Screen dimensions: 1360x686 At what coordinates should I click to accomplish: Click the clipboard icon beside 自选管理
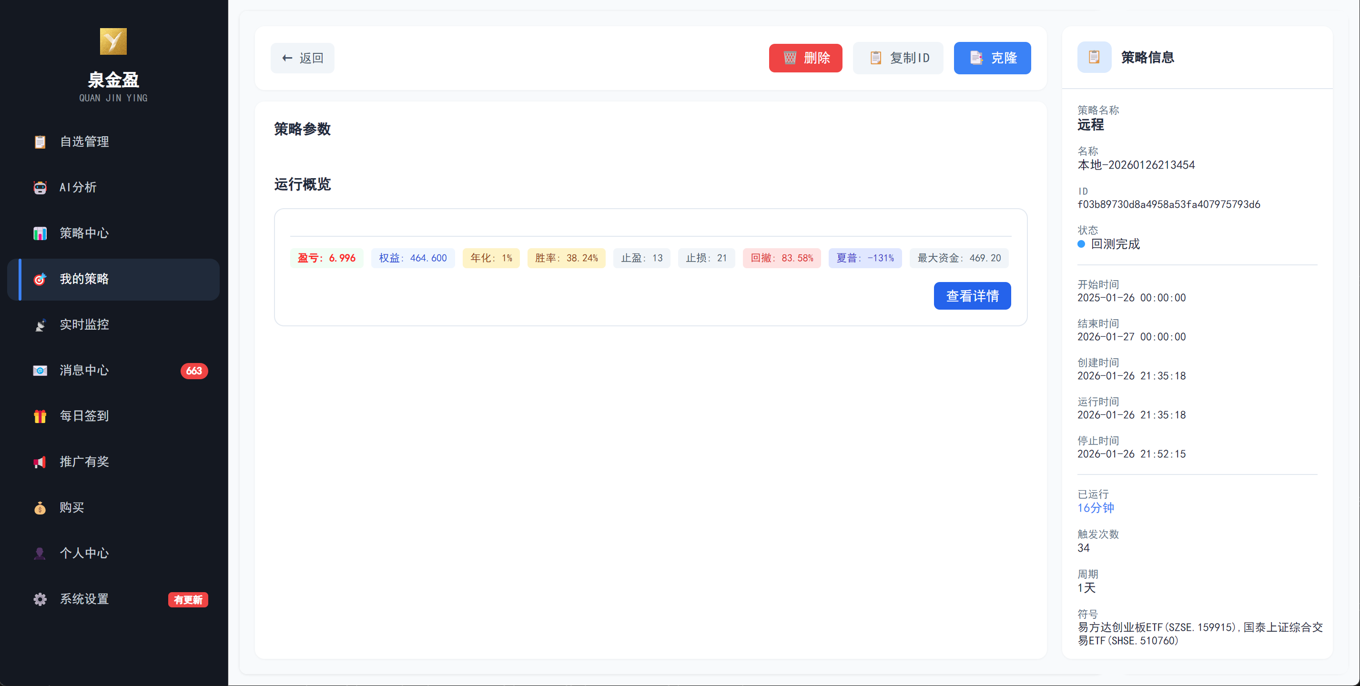pyautogui.click(x=40, y=142)
